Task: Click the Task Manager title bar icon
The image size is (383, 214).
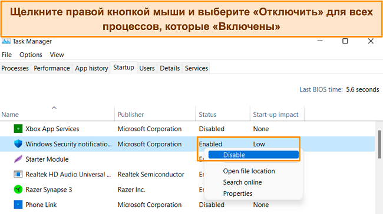Action: (6, 41)
